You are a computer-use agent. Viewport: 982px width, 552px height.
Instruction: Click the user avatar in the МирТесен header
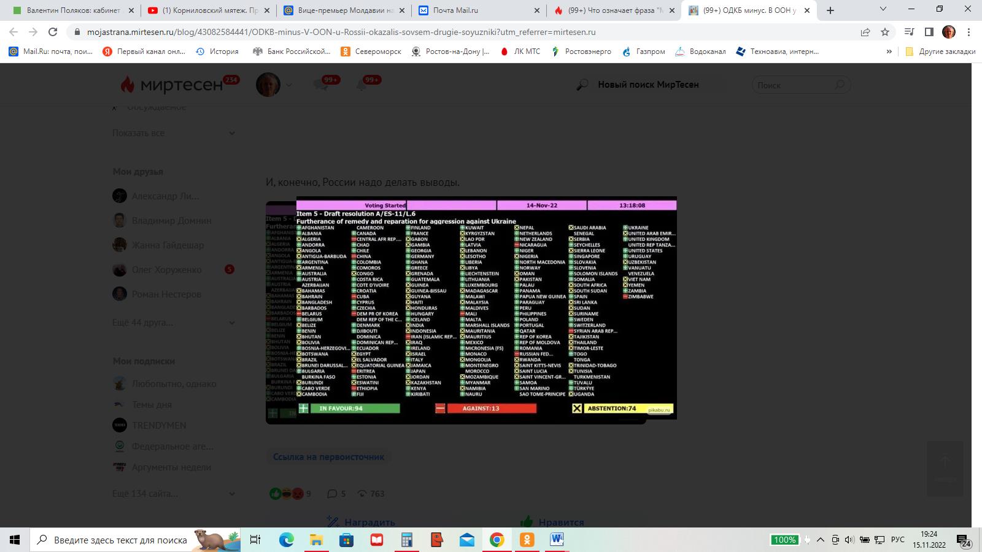tap(268, 85)
